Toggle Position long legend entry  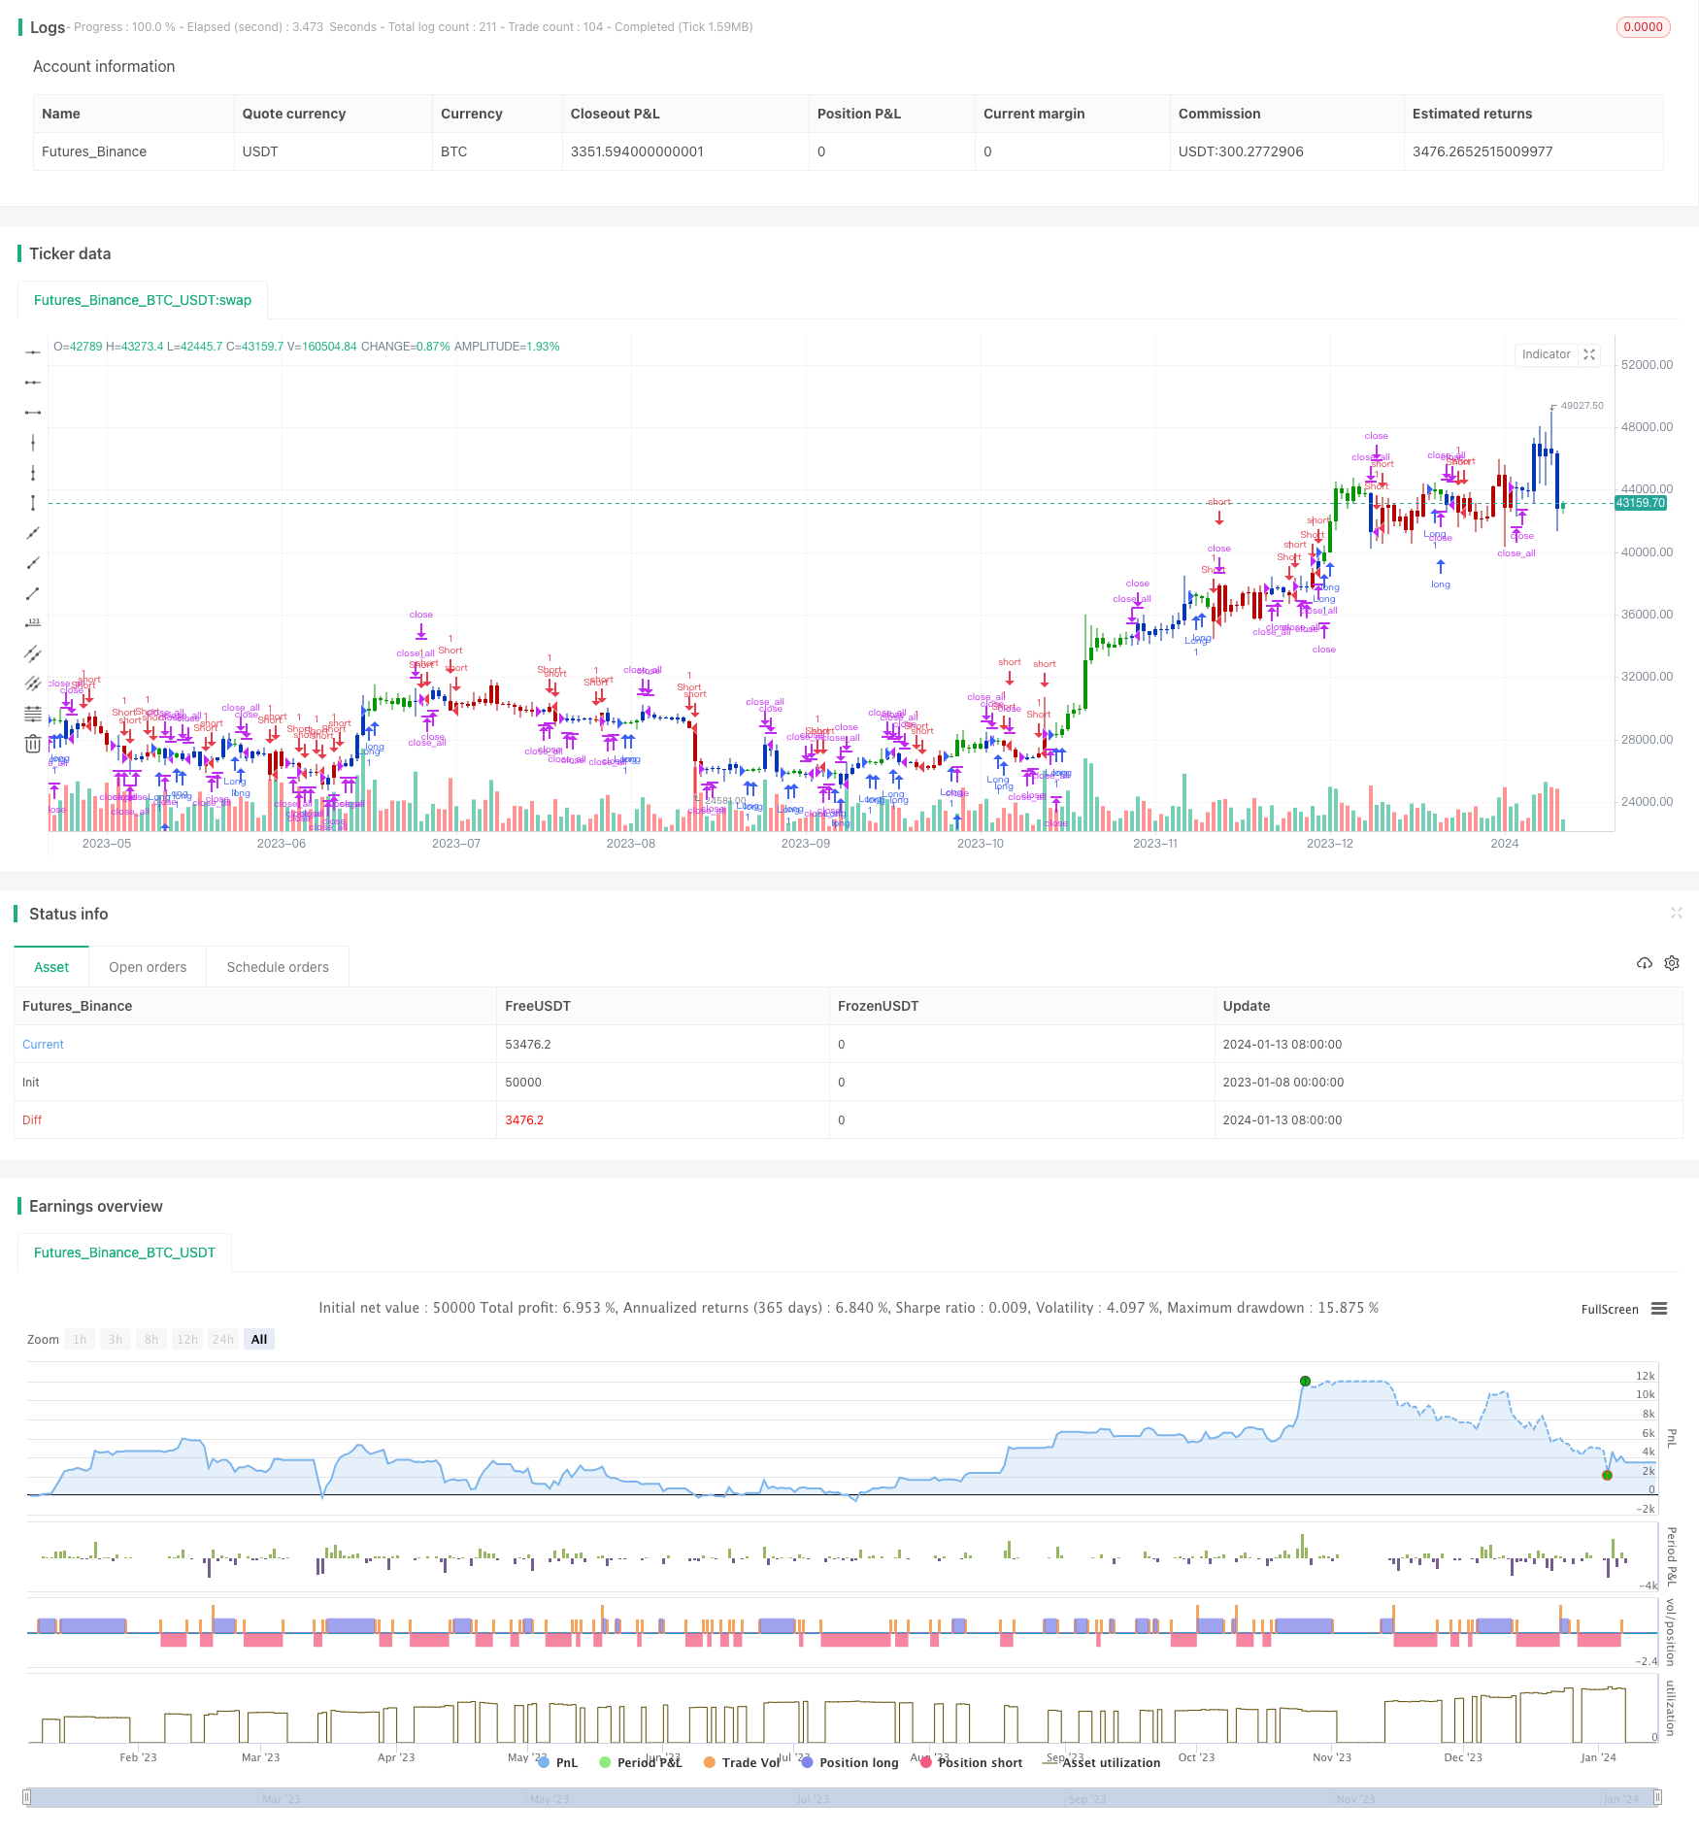[x=849, y=1762]
